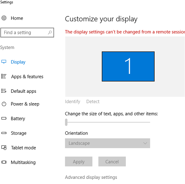Click the Detect link
This screenshot has width=185, height=184.
click(x=93, y=102)
